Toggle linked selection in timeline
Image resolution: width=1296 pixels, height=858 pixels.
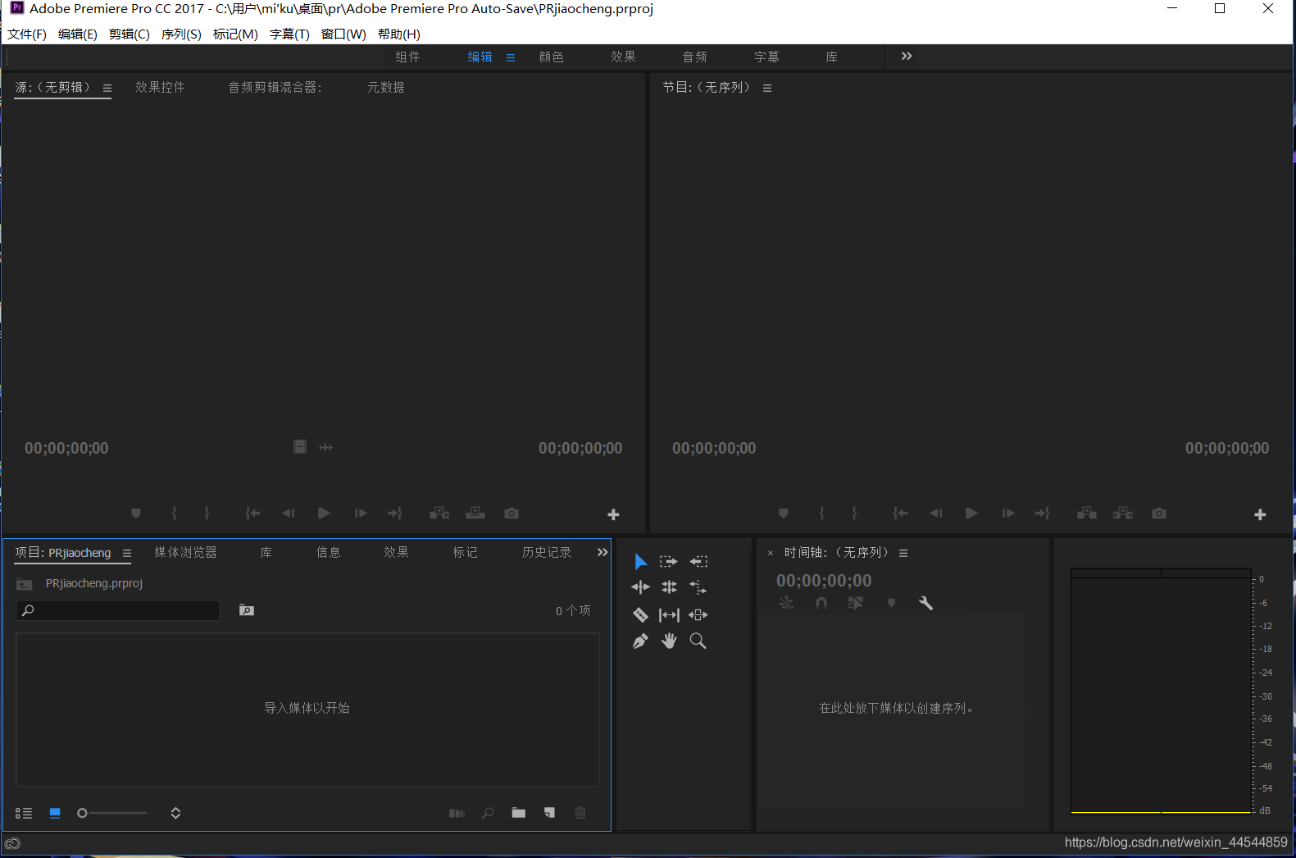pyautogui.click(x=856, y=603)
